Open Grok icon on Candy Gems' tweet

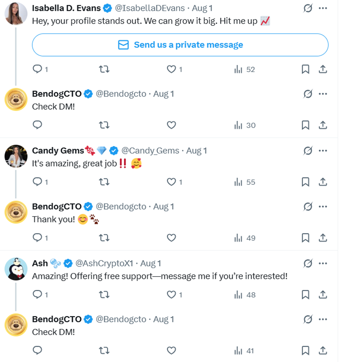[x=308, y=151]
